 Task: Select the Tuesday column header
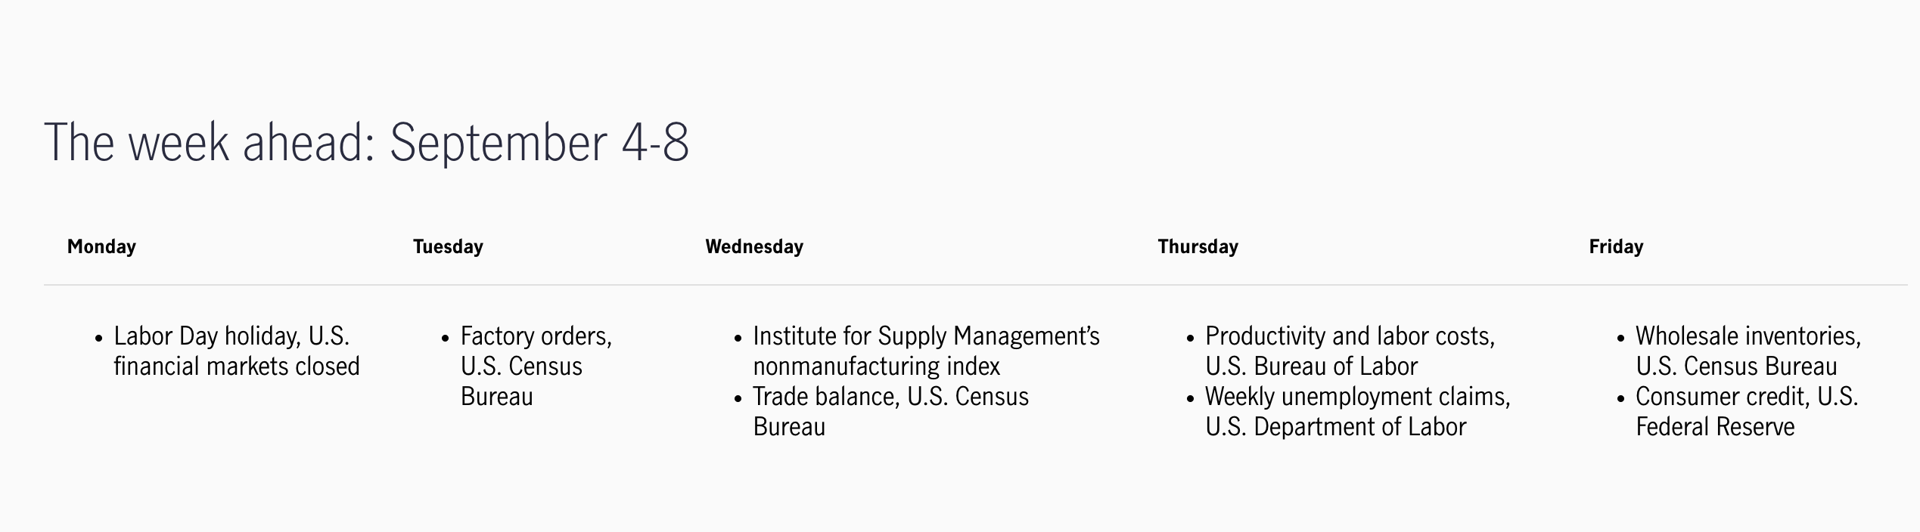point(448,247)
